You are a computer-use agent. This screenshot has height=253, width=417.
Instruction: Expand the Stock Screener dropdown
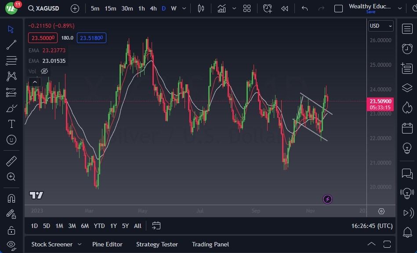pyautogui.click(x=80, y=244)
